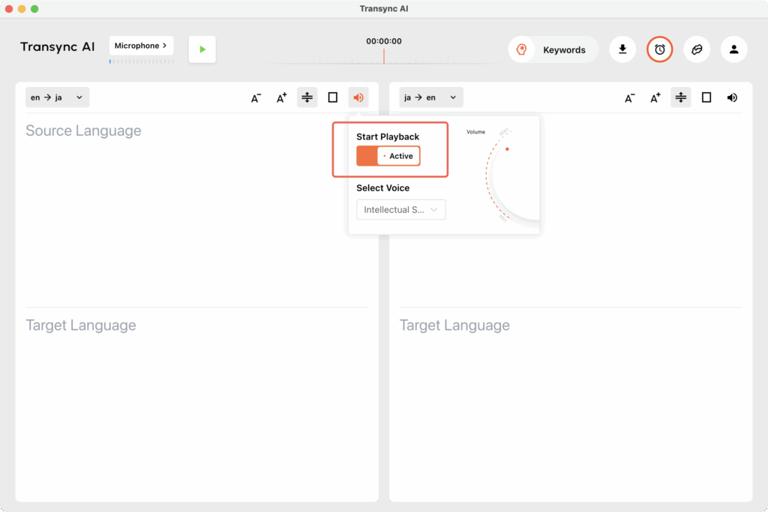Expand the ja → en language dropdown
This screenshot has height=512, width=768.
(x=430, y=97)
